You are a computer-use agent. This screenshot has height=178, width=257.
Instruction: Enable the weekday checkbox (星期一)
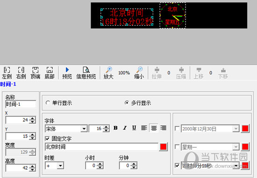(x=177, y=147)
